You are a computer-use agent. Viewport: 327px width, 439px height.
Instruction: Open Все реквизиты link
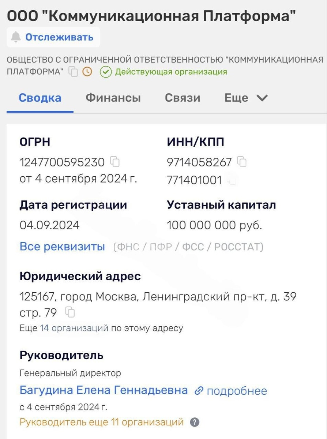point(62,246)
